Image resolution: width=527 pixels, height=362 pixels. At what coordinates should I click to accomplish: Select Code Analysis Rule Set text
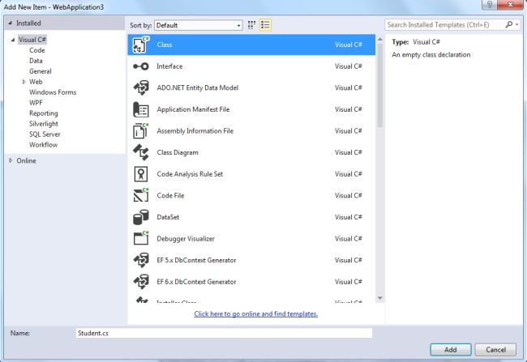[190, 174]
